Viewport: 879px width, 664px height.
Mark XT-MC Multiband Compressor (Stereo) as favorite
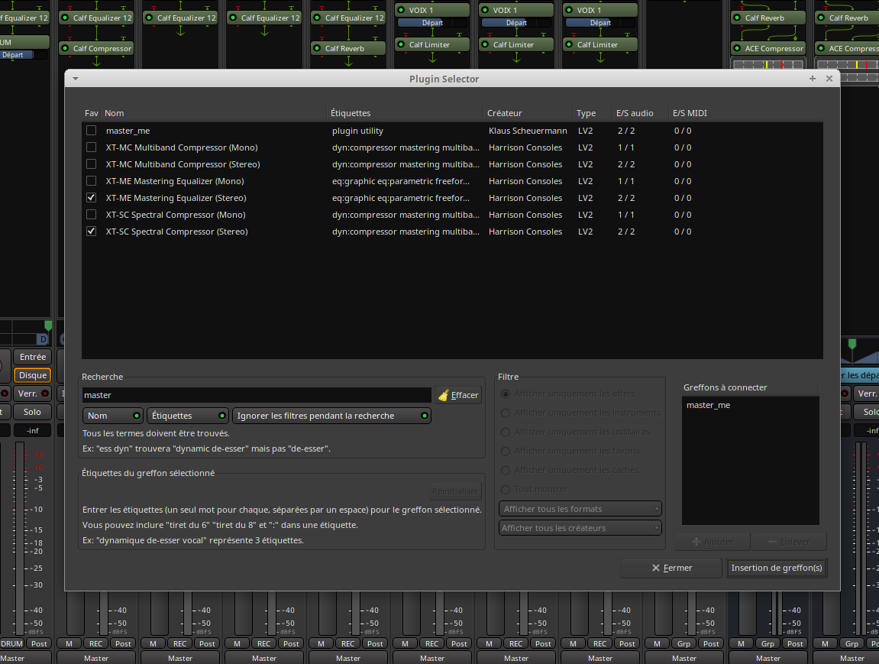coord(91,164)
